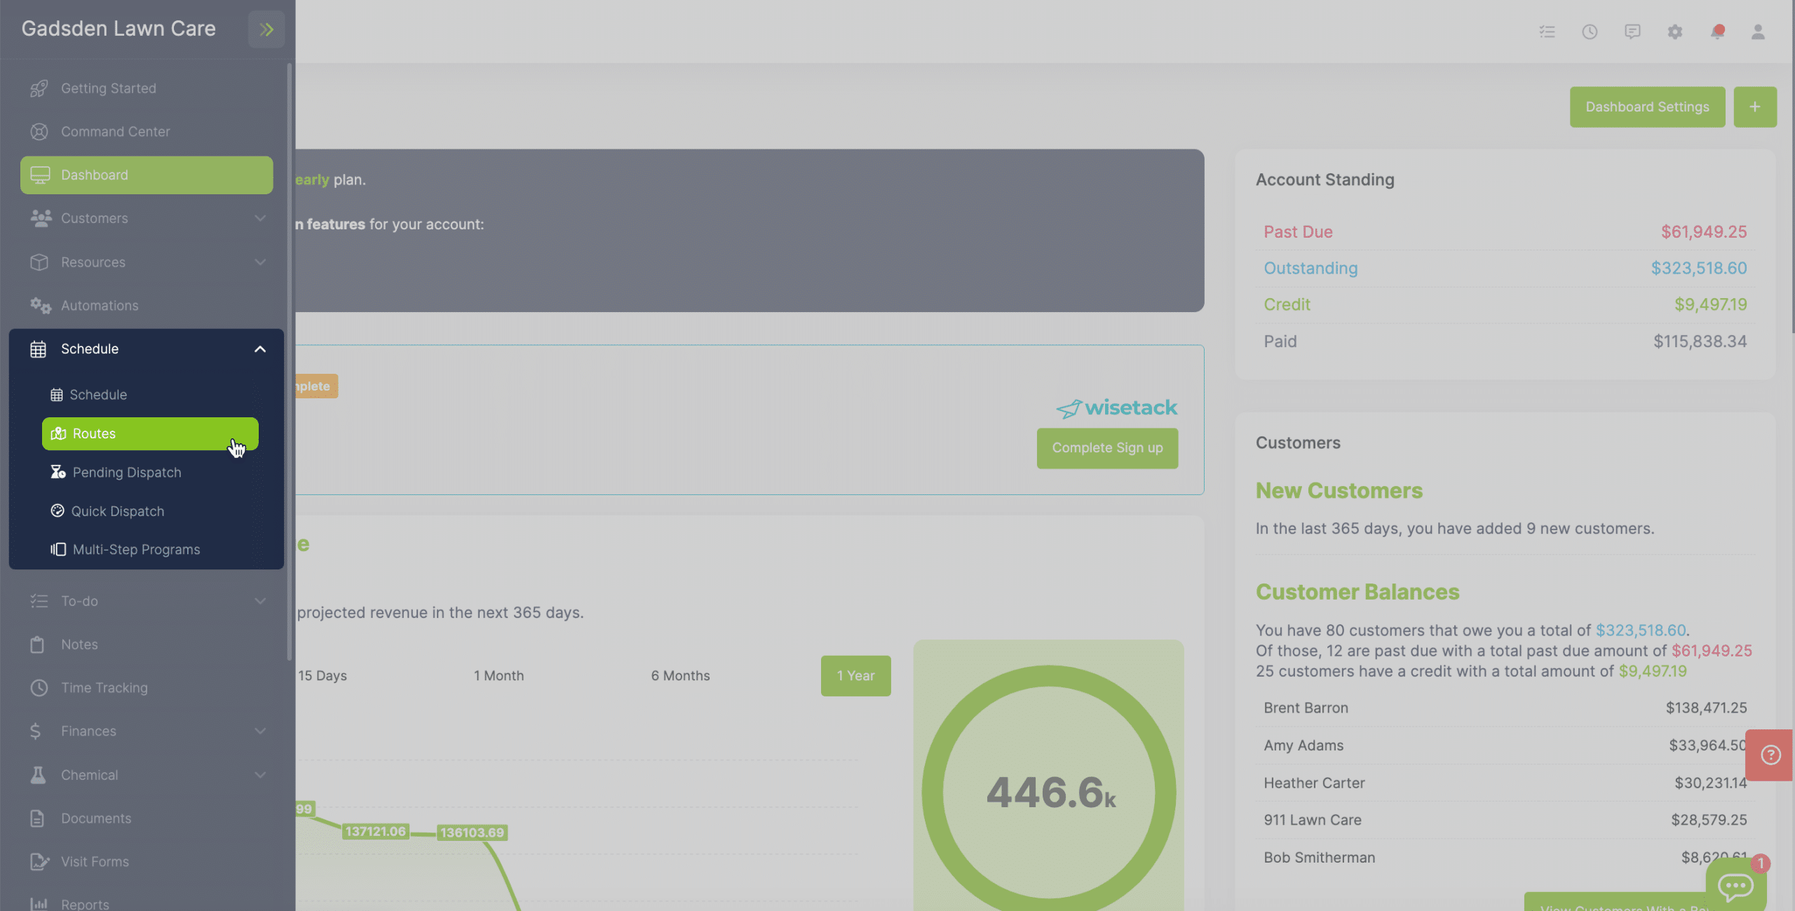Expand the Finances menu chevron
This screenshot has width=1795, height=911.
[x=260, y=731]
